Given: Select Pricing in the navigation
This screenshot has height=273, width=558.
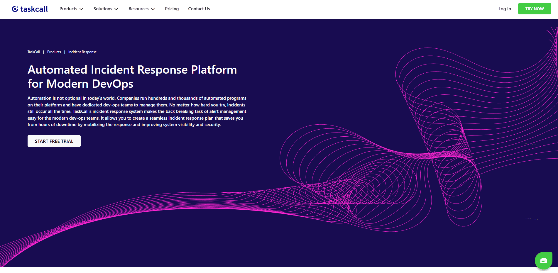Looking at the screenshot, I should 172,9.
